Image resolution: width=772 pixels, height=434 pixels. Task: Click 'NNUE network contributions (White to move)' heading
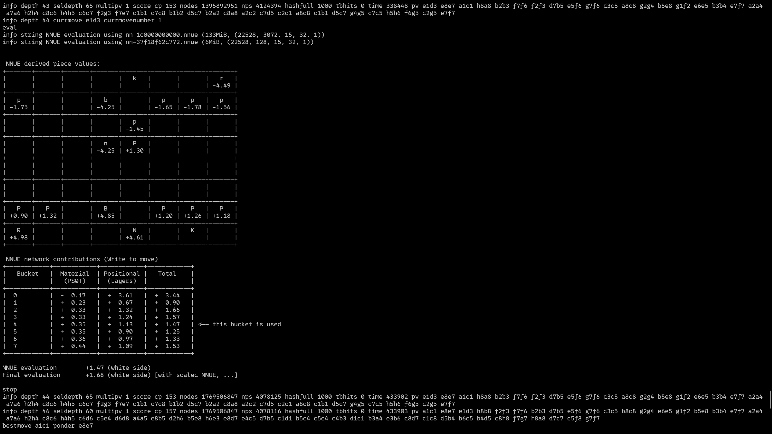point(82,259)
